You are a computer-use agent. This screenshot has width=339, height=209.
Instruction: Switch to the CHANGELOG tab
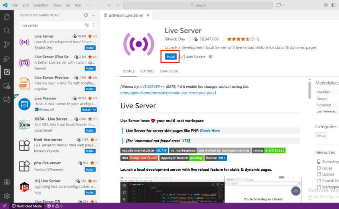point(169,71)
